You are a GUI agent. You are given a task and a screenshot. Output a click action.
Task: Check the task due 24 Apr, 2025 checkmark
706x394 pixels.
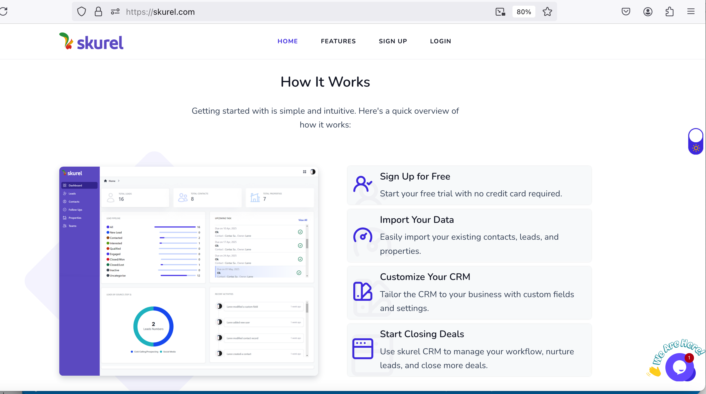coord(300,259)
